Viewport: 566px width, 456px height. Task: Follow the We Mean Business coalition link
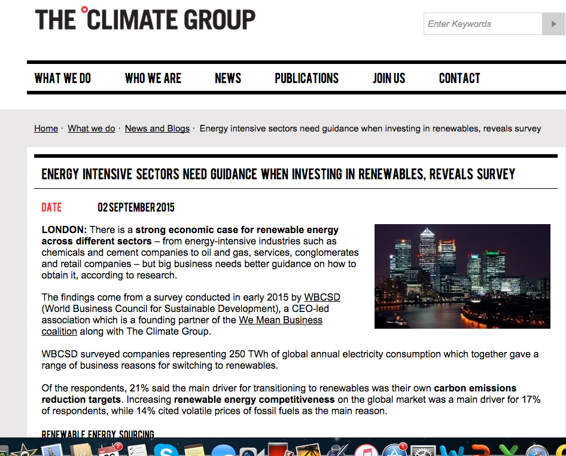(x=280, y=320)
